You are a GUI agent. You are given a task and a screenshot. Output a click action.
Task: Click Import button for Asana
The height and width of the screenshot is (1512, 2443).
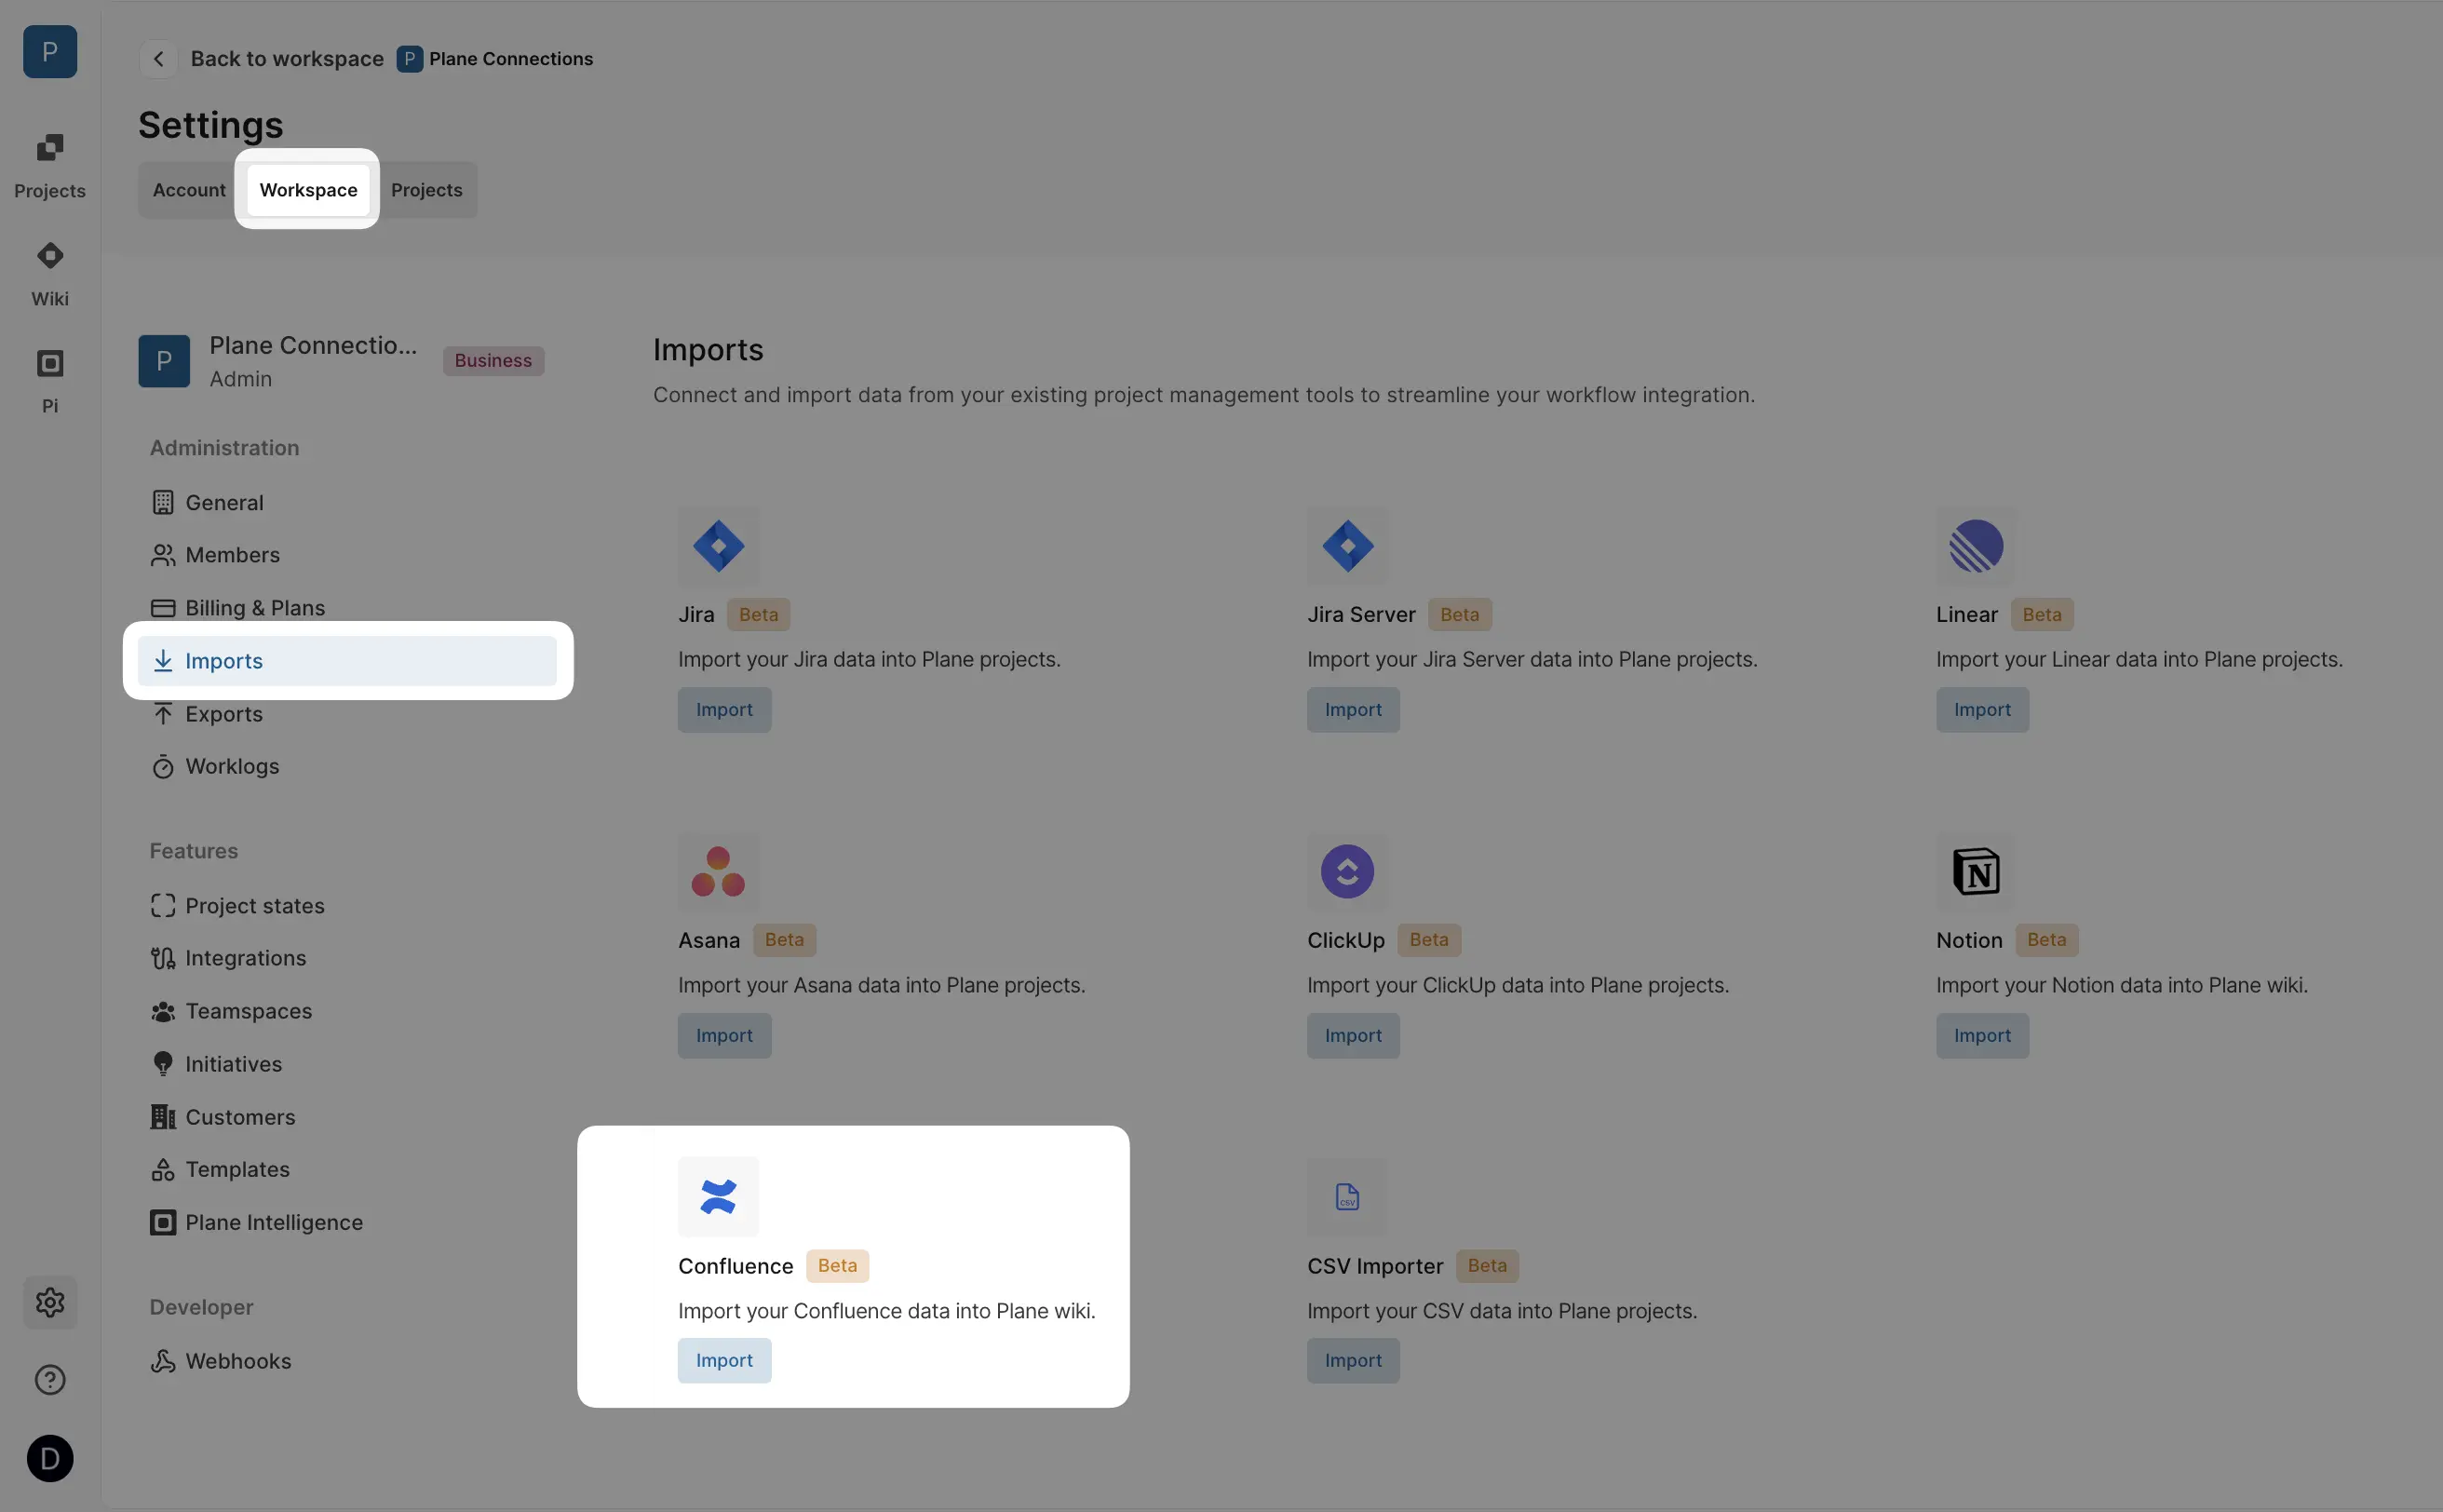click(x=724, y=1036)
